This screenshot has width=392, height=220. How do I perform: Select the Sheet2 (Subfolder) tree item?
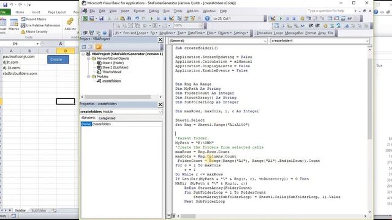coord(113,67)
